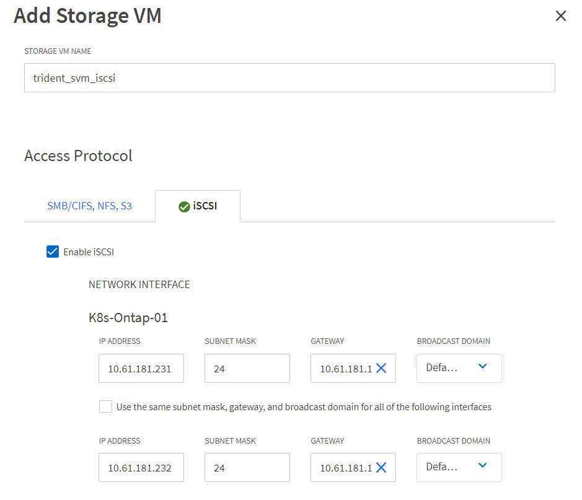Check Use the same subnet mask checkbox
582x500 pixels.
pyautogui.click(x=106, y=407)
